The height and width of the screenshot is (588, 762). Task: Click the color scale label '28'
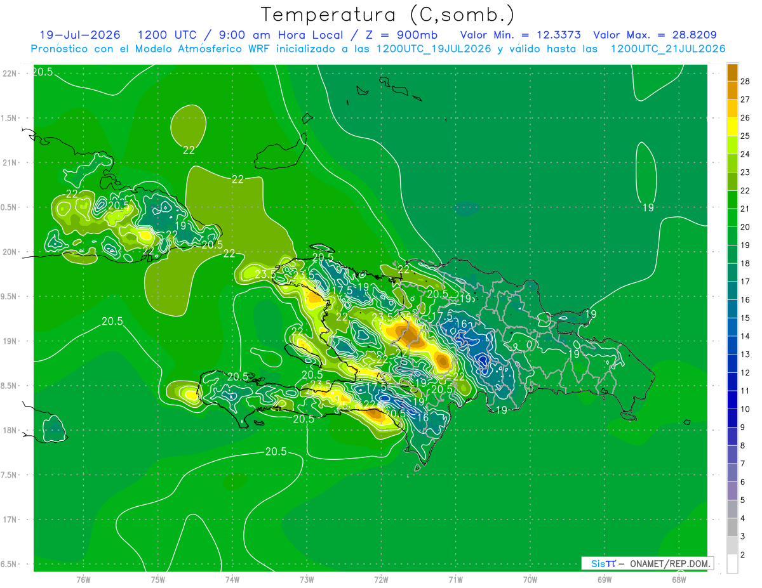pyautogui.click(x=745, y=81)
